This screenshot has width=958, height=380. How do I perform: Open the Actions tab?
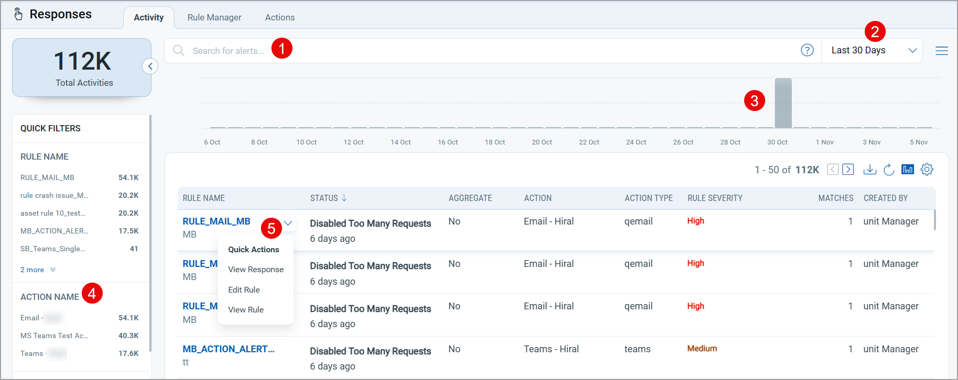(280, 17)
